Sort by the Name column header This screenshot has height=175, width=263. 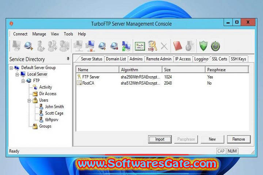(x=98, y=70)
